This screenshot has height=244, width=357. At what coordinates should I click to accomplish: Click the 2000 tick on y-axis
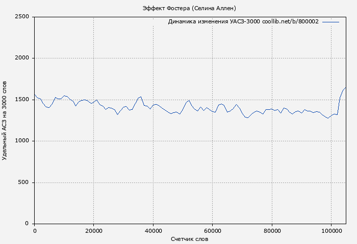pos(21,58)
